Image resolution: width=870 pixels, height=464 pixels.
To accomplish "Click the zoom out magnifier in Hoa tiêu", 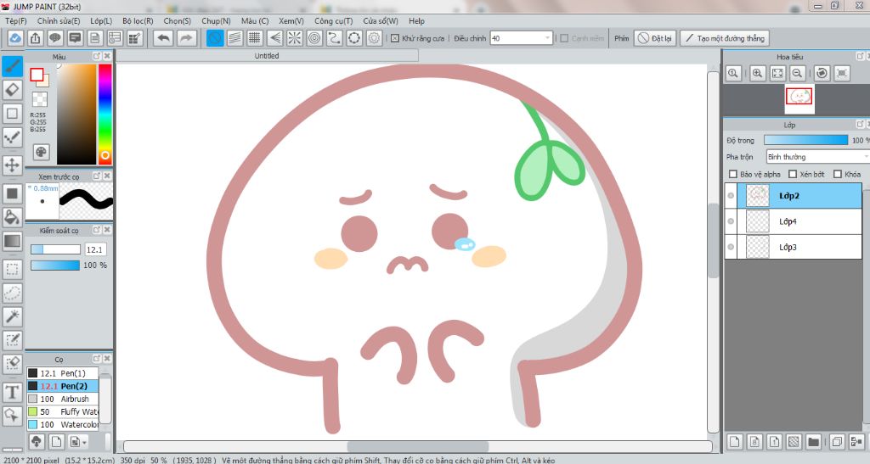I will [x=797, y=73].
